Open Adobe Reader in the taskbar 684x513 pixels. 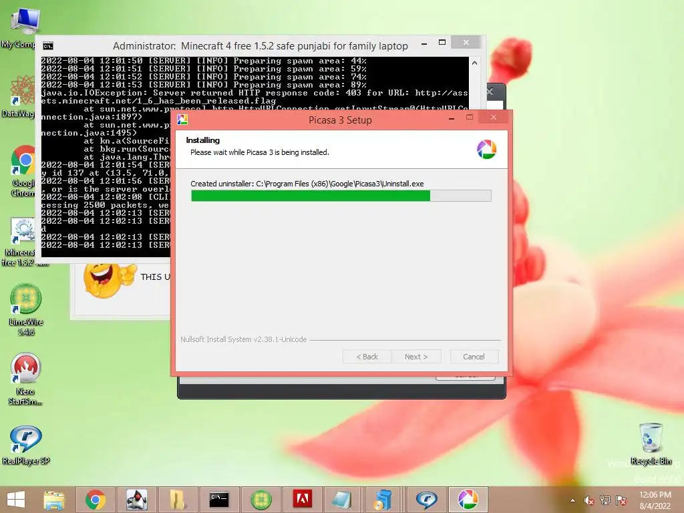tap(303, 500)
